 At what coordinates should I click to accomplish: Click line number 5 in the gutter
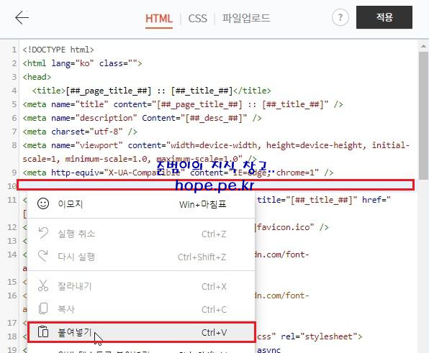point(14,105)
